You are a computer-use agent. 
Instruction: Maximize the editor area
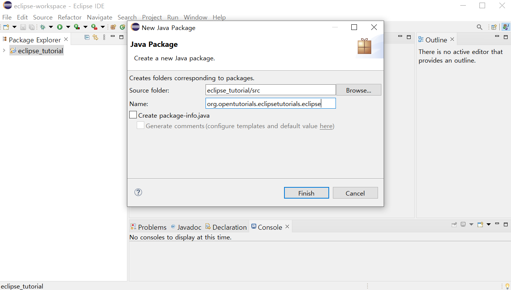coord(409,37)
